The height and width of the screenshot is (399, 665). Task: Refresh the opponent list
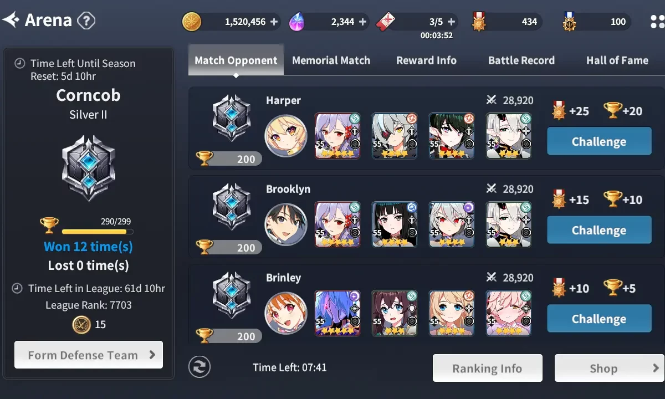click(199, 367)
